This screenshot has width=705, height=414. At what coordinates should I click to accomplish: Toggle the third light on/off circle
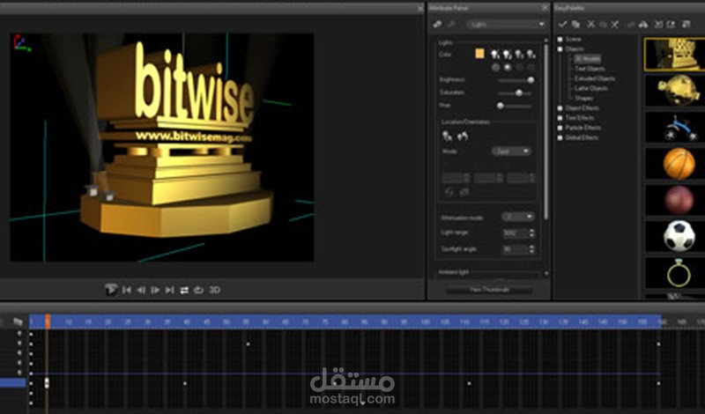(519, 68)
